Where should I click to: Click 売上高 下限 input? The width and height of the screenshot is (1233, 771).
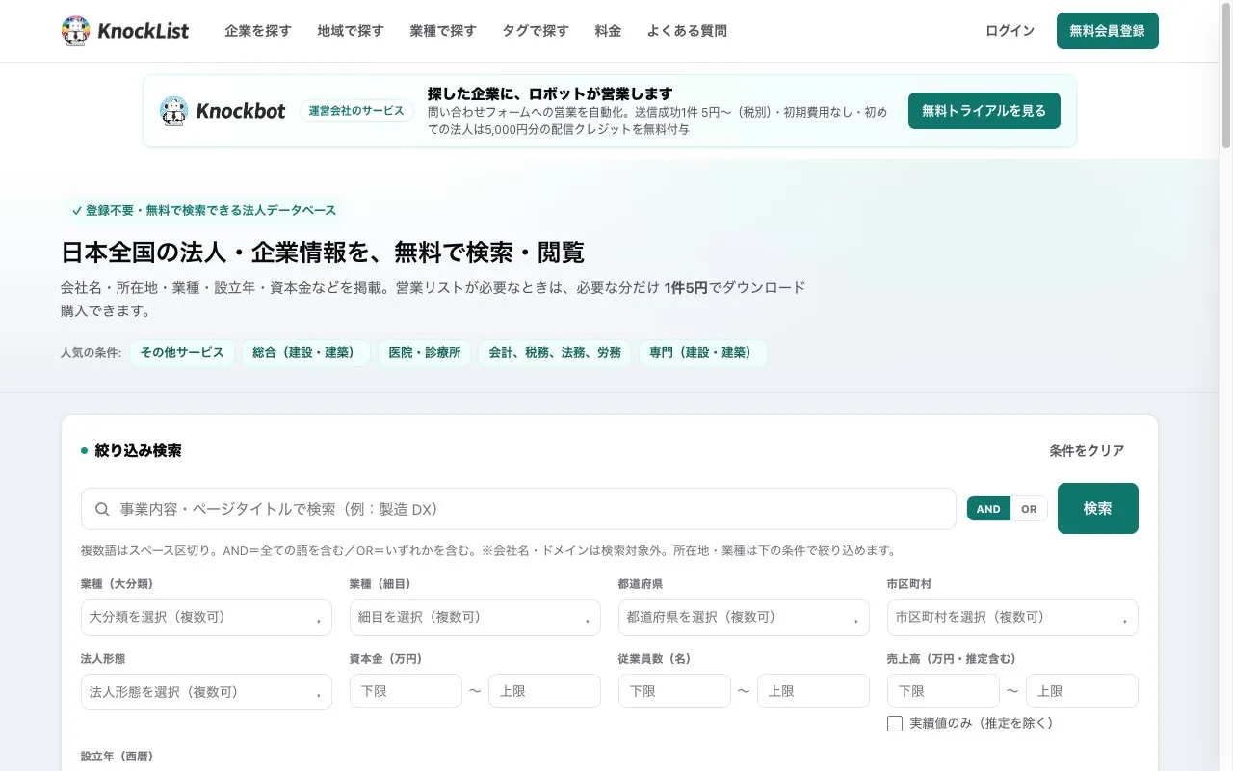pos(943,692)
